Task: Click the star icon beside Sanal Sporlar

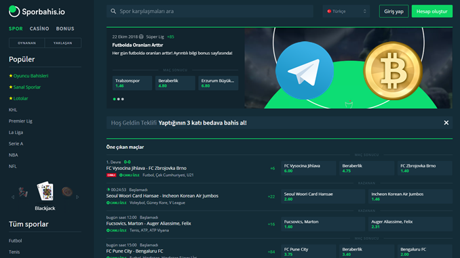Action: 11,87
